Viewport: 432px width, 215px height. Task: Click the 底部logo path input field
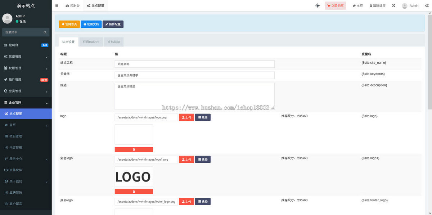pyautogui.click(x=147, y=201)
